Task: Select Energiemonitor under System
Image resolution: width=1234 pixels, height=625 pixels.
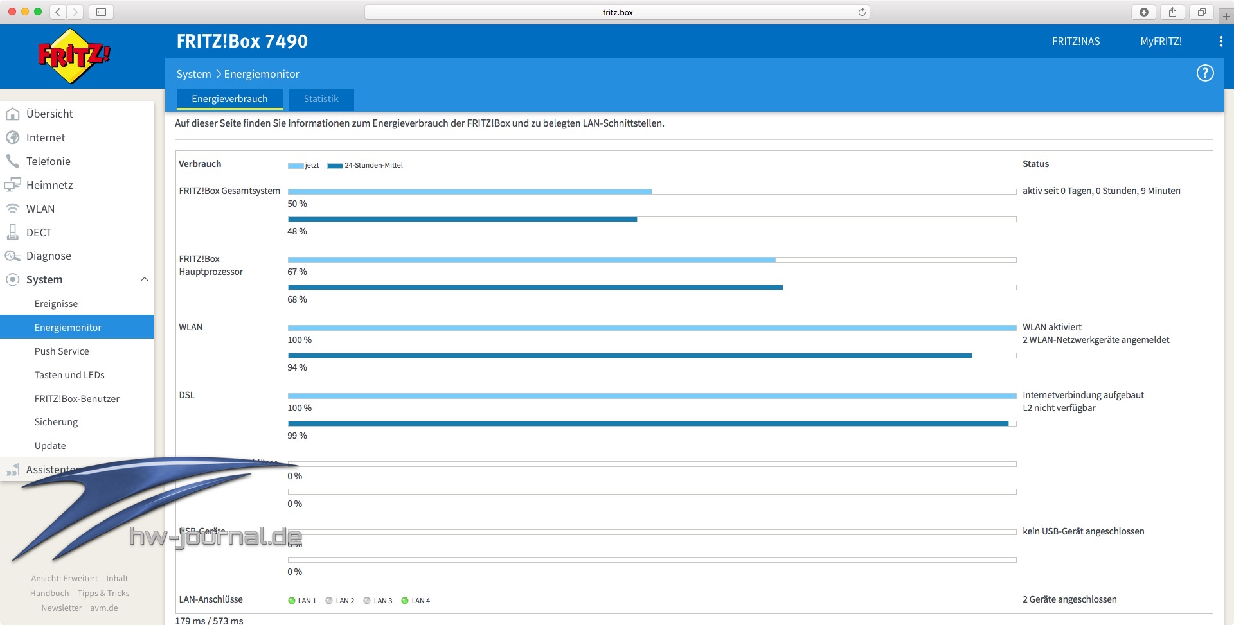Action: pos(77,327)
